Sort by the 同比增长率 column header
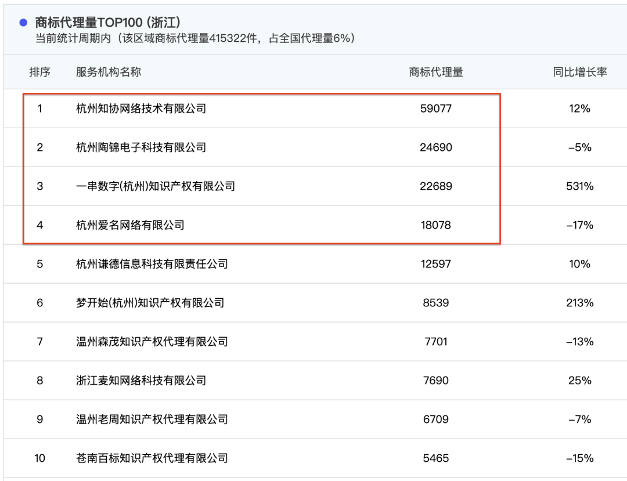The height and width of the screenshot is (481, 627). click(579, 72)
